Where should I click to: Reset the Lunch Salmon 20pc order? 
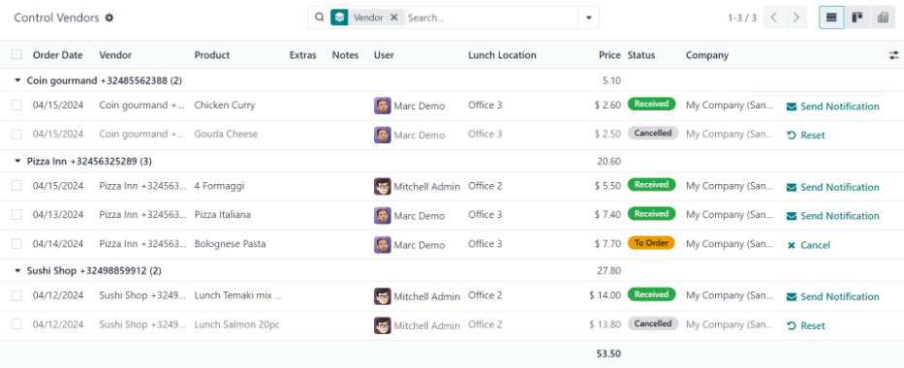click(x=806, y=326)
